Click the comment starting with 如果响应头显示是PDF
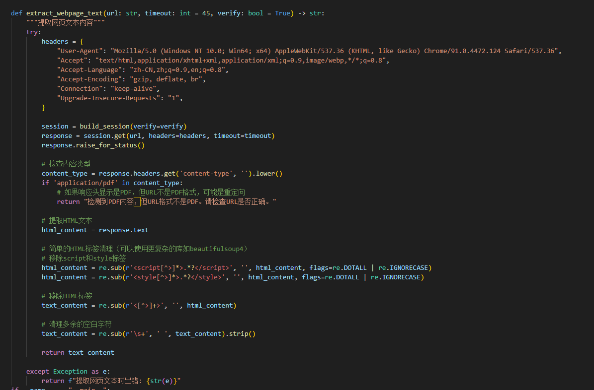594x390 pixels. 151,193
